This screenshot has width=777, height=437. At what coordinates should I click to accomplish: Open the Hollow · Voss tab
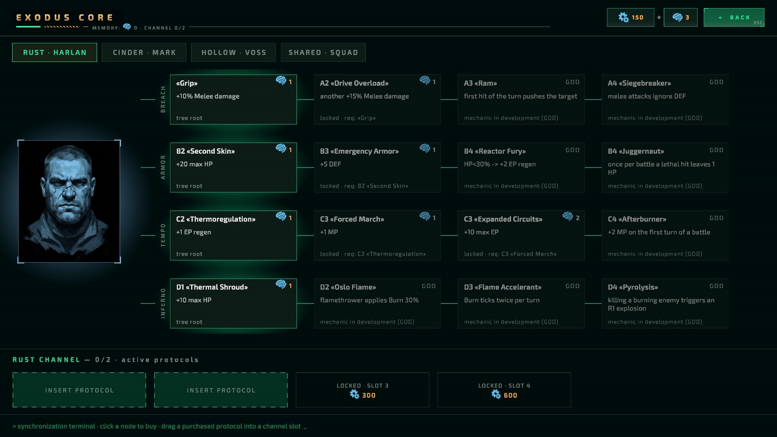(234, 53)
